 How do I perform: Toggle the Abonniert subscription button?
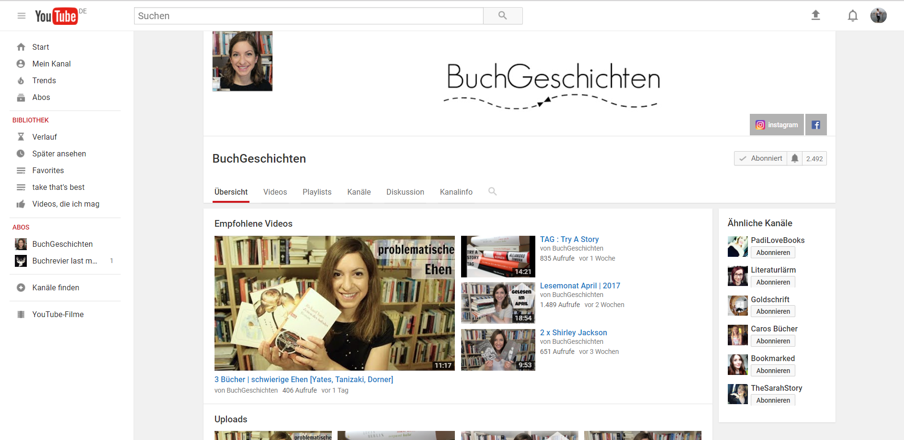pyautogui.click(x=760, y=158)
